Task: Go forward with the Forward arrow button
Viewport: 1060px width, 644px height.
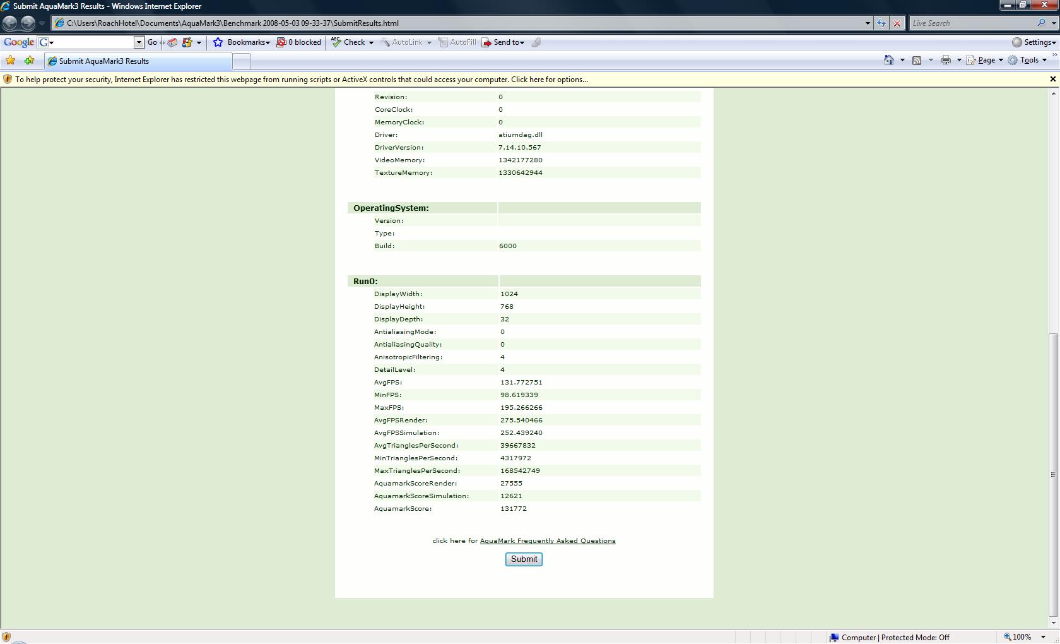Action: [28, 23]
